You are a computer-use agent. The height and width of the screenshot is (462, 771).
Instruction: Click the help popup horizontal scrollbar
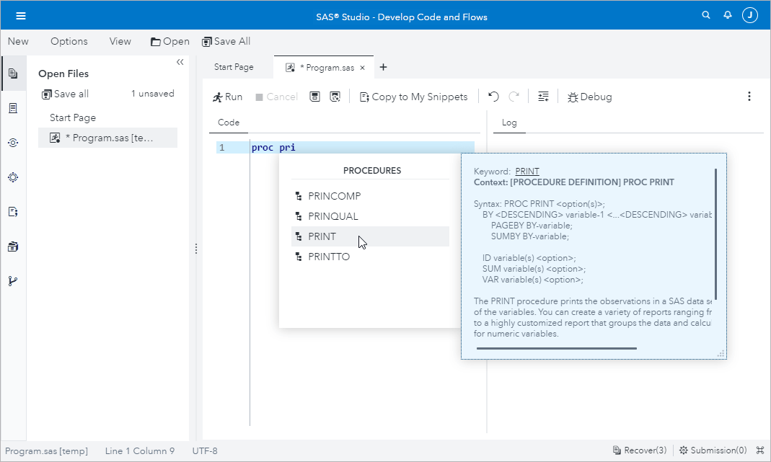coord(557,348)
